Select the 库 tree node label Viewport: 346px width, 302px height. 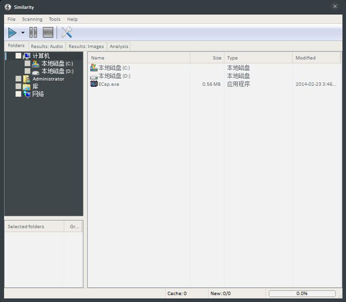coord(35,86)
